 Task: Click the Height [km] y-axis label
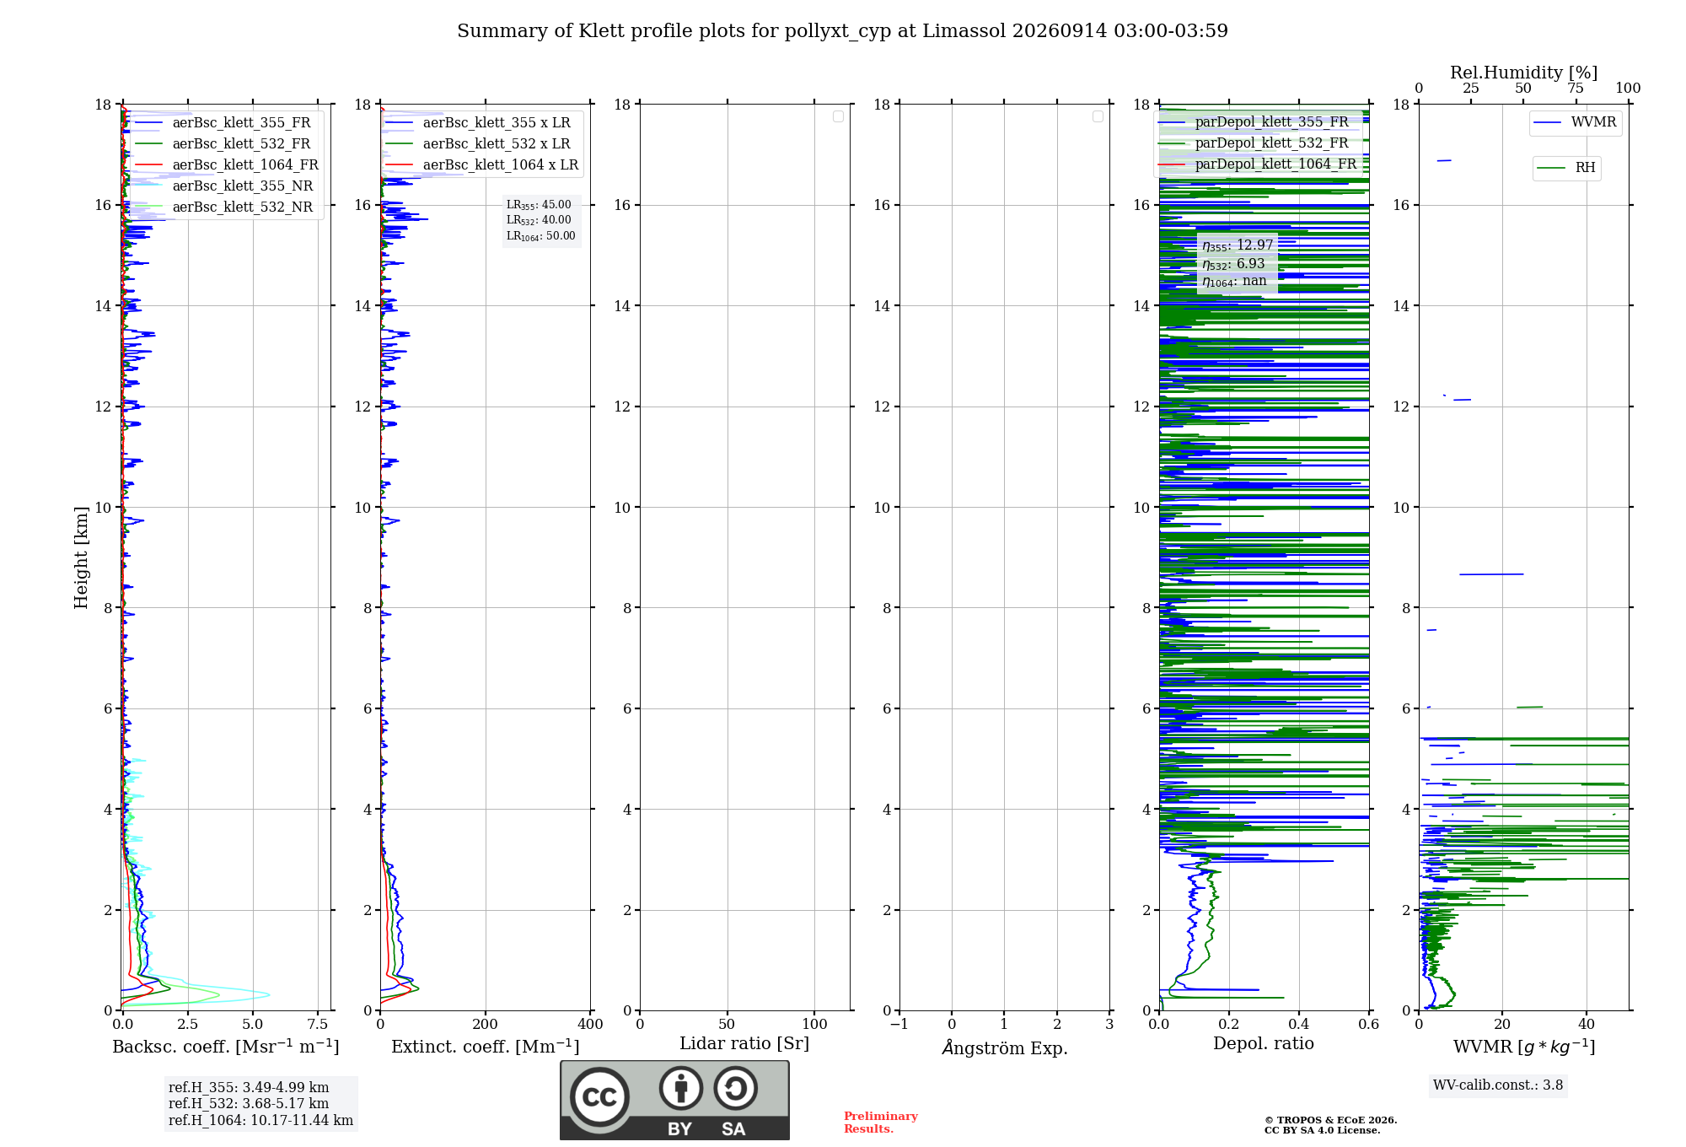click(81, 557)
